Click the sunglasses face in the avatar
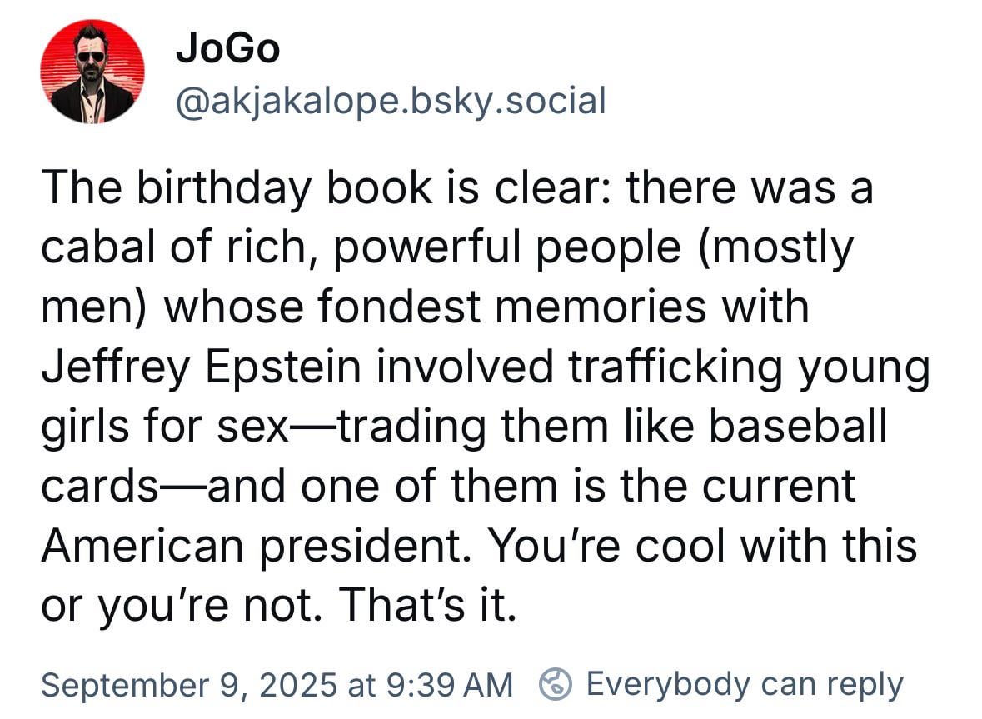Screen dimensions: 982x719 pos(92,53)
